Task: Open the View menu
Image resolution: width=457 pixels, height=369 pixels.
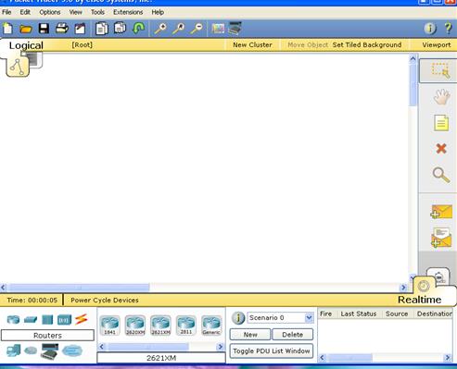Action: (x=75, y=12)
